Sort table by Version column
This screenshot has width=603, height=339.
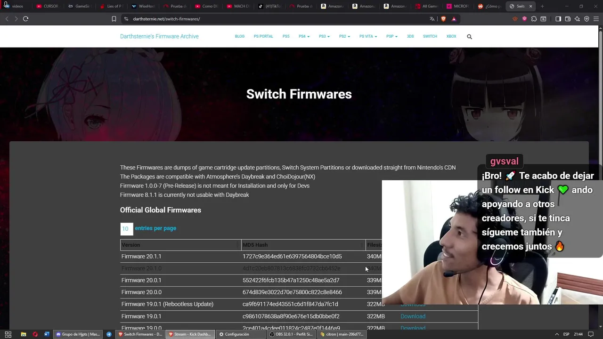click(x=180, y=245)
